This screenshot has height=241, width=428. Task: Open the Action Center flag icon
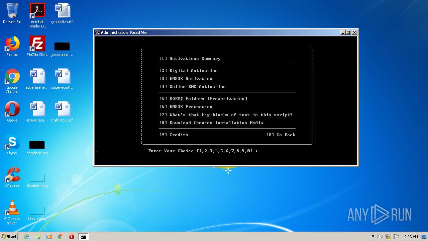coord(396,237)
